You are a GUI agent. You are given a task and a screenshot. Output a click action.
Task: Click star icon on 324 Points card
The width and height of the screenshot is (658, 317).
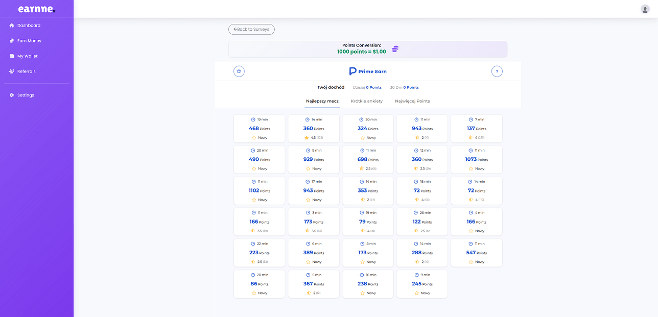point(362,138)
